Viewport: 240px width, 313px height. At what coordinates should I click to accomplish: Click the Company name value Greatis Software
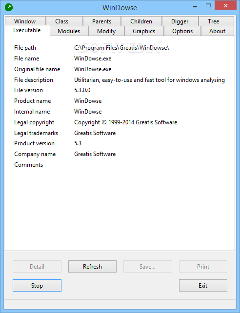tap(95, 154)
